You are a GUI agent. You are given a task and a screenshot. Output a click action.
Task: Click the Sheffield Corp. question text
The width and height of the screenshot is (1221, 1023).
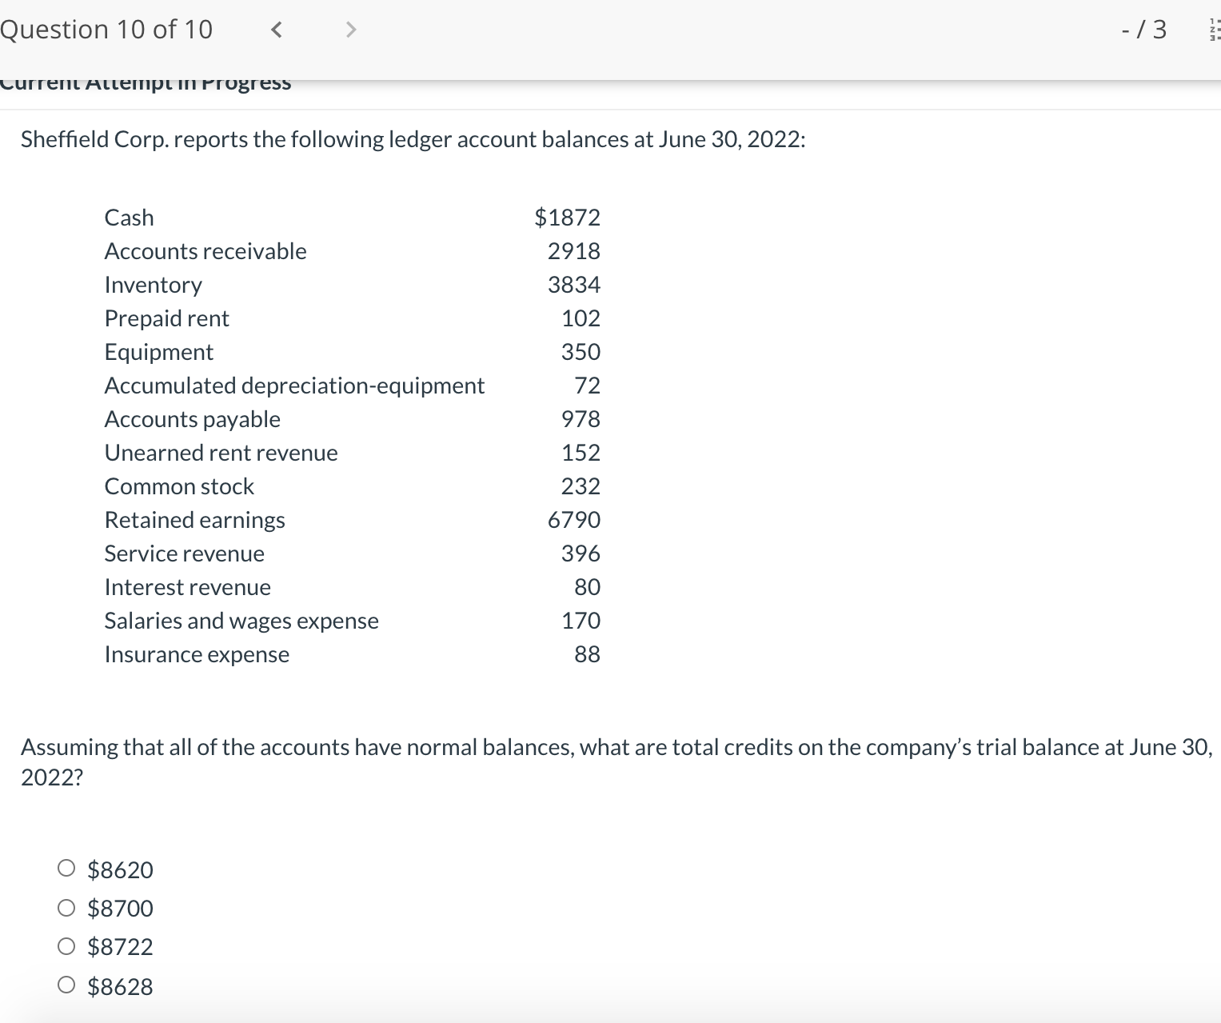pyautogui.click(x=414, y=139)
